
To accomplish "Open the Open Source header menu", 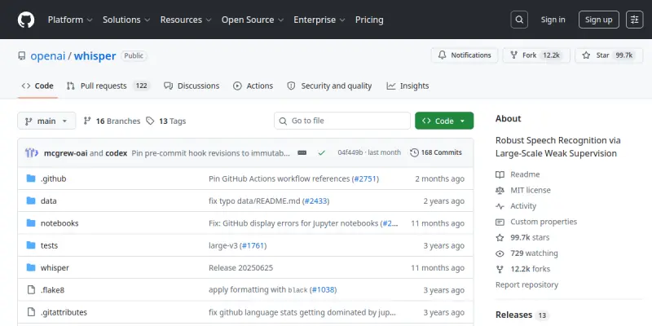I will 253,20.
